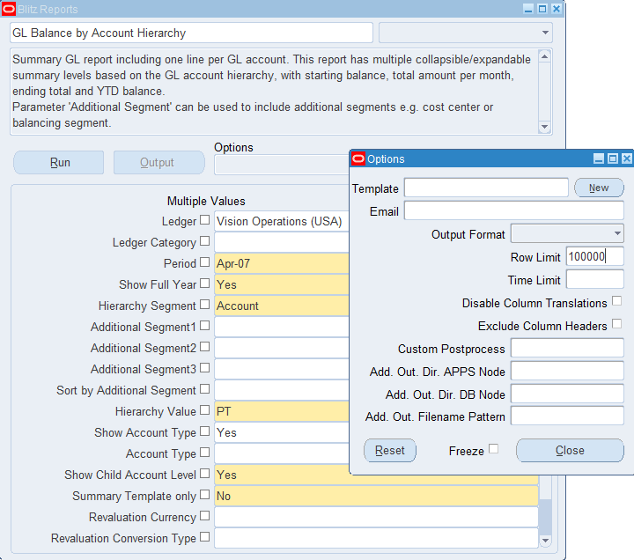Click the Ledger Category field
This screenshot has width=634, height=560.
[282, 242]
